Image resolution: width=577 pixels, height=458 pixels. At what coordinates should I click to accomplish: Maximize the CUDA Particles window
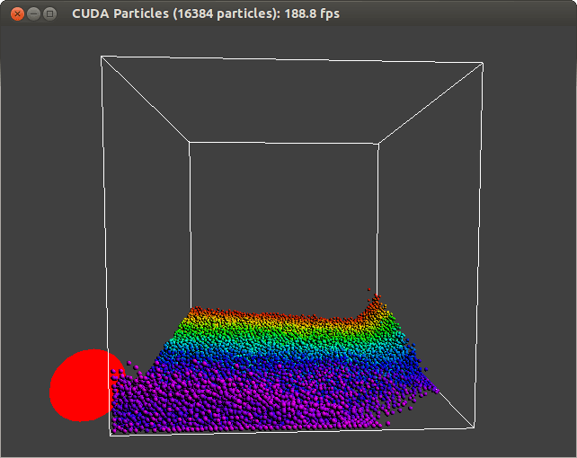(49, 14)
